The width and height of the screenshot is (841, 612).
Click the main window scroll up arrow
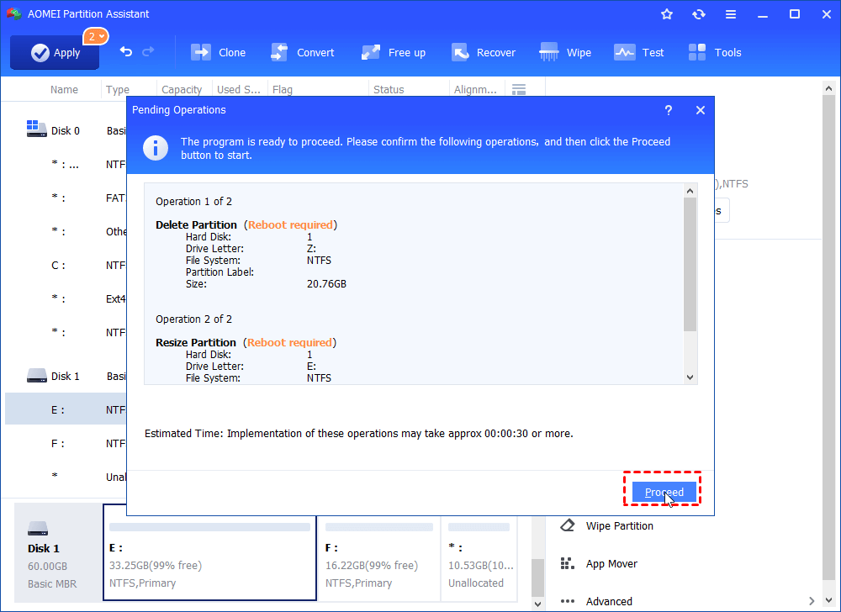(x=829, y=88)
